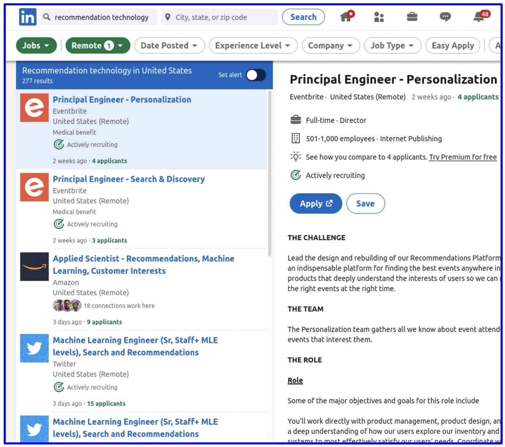This screenshot has width=505, height=447.
Task: Enable the Set alert switch
Action: click(256, 75)
